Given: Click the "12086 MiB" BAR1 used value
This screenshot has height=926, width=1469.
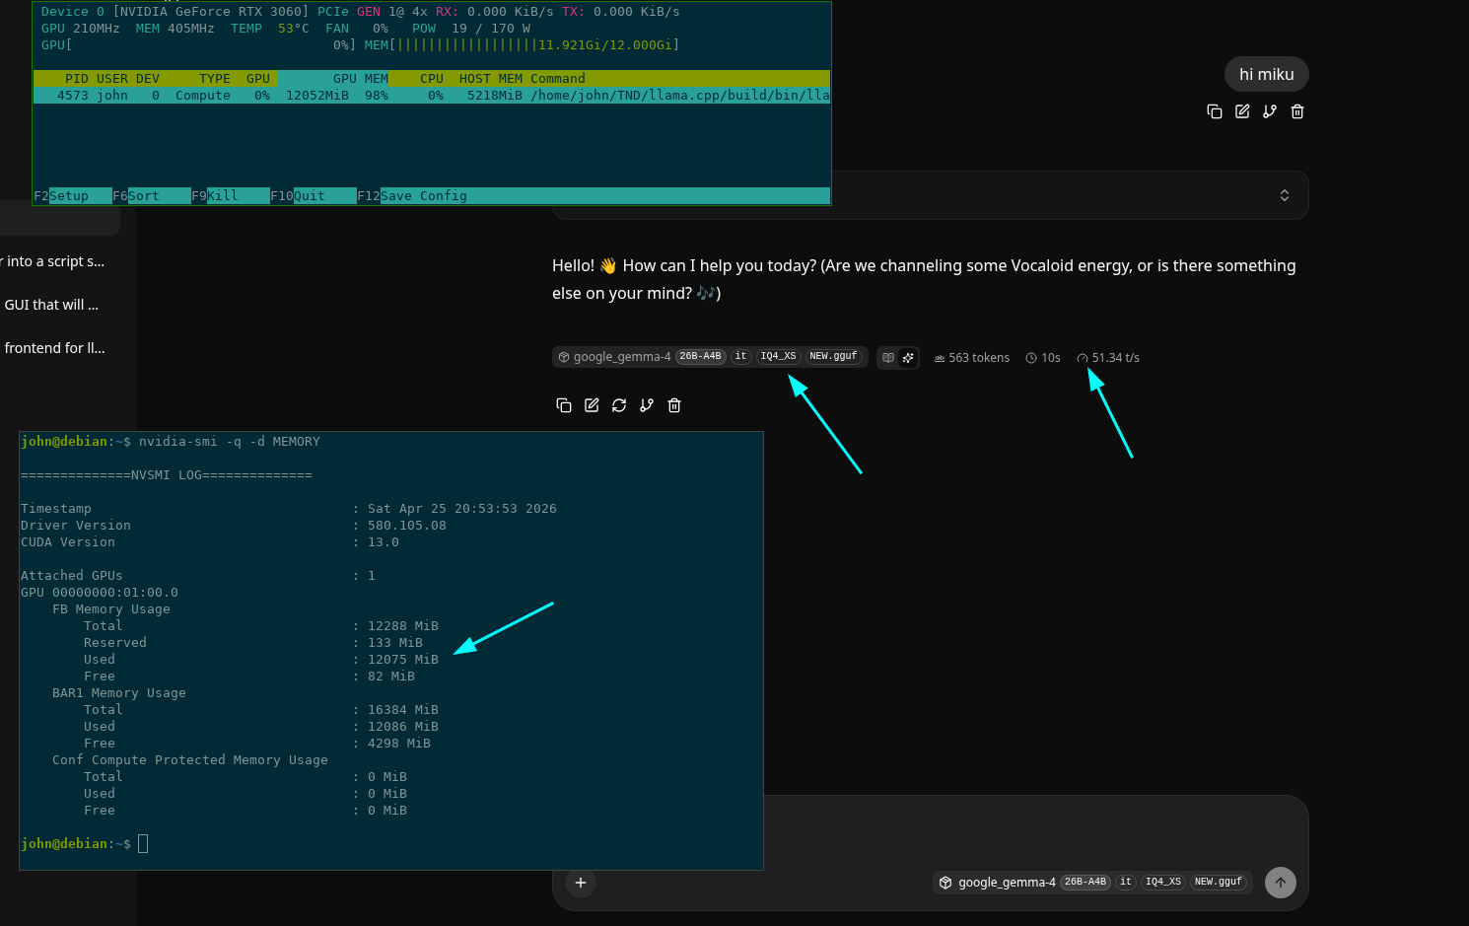Looking at the screenshot, I should pos(403,727).
